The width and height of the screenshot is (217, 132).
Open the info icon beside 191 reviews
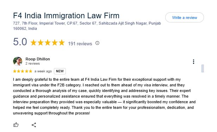click(97, 43)
